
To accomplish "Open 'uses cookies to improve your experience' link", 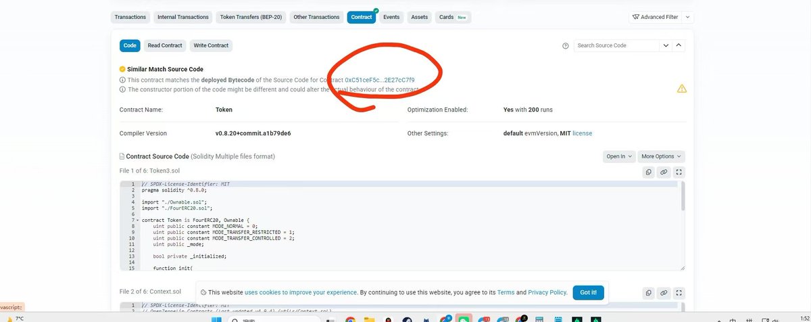I will 301,292.
